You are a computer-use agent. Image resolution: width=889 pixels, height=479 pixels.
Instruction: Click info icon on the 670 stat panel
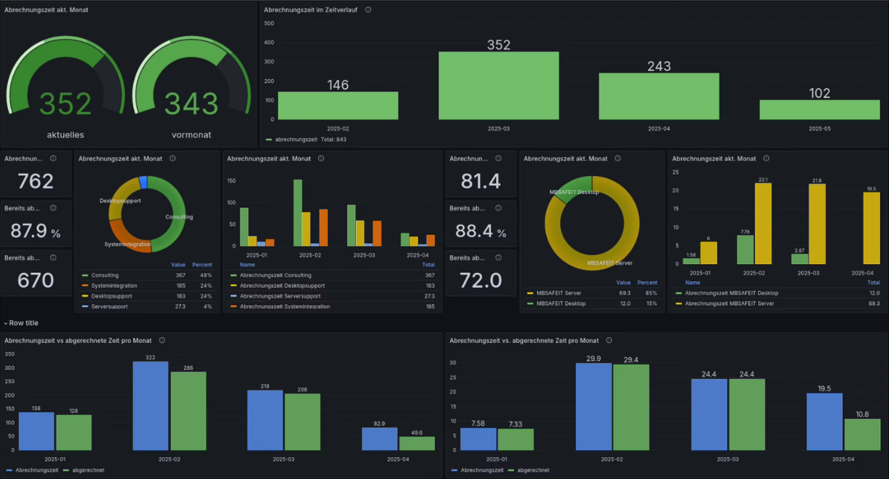click(53, 258)
